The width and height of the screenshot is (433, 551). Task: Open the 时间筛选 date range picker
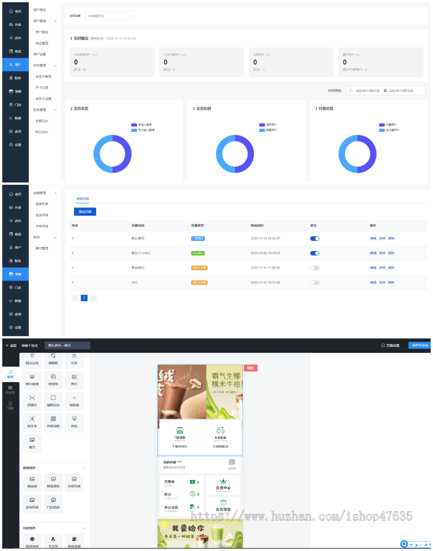386,90
